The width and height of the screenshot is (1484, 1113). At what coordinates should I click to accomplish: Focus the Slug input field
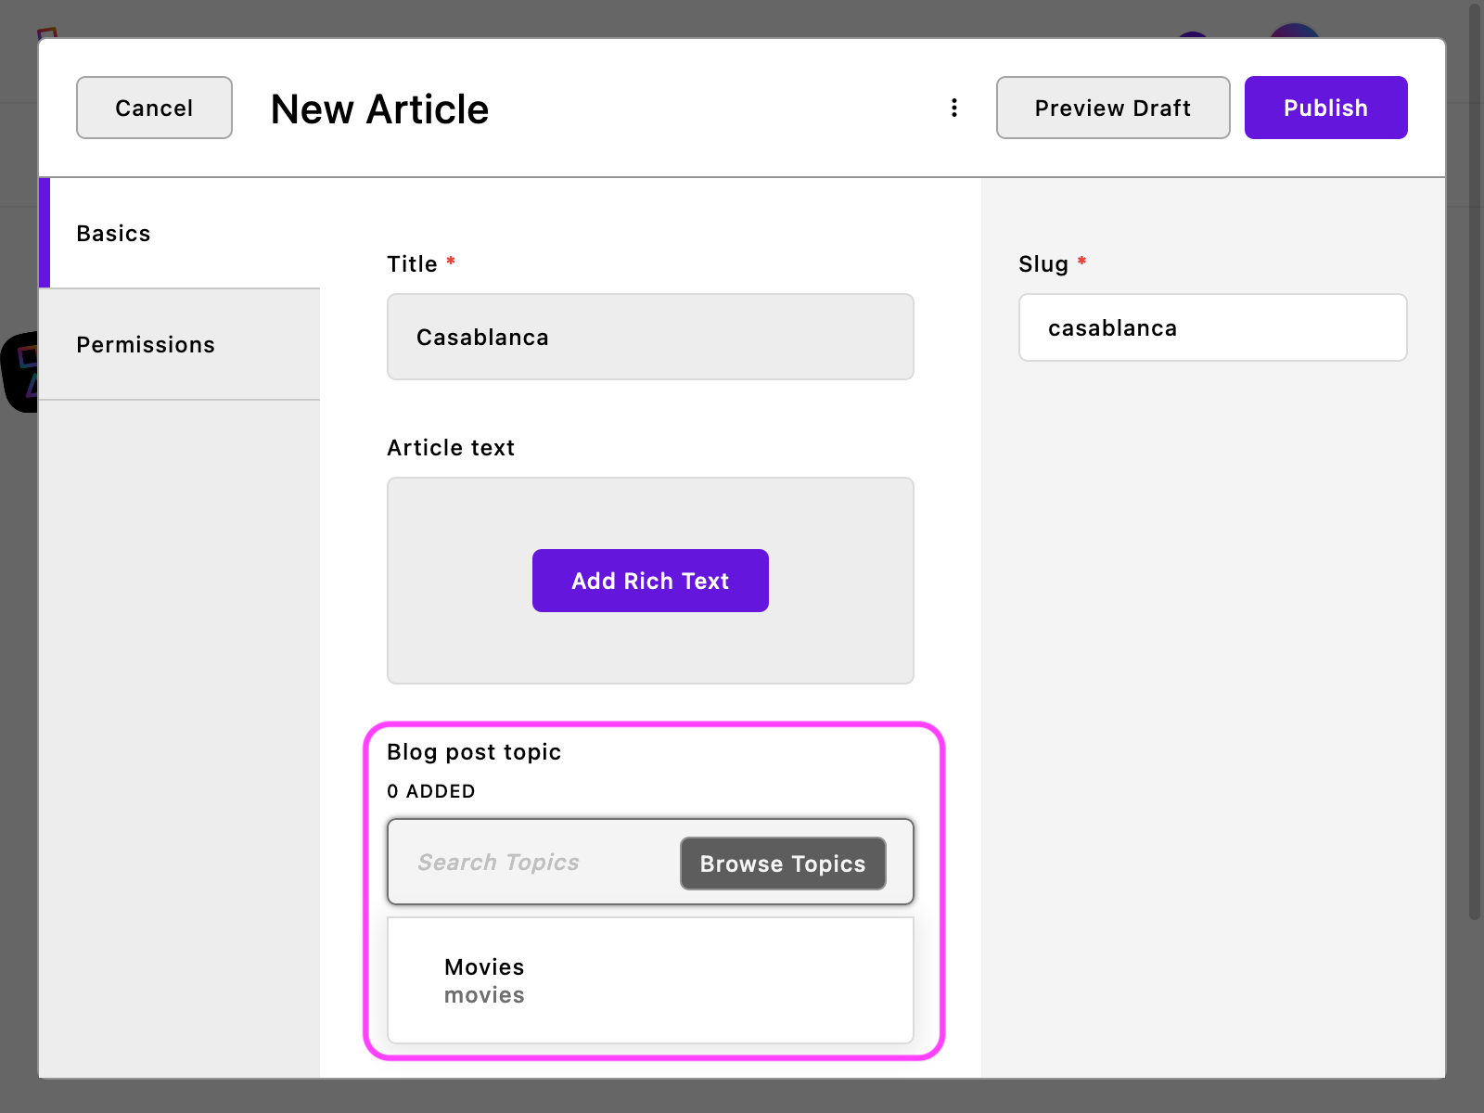[1212, 328]
